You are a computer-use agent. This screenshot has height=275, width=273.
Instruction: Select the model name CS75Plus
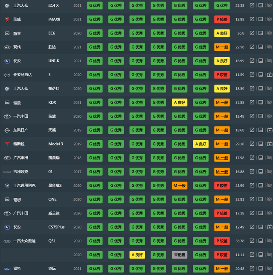(x=56, y=227)
